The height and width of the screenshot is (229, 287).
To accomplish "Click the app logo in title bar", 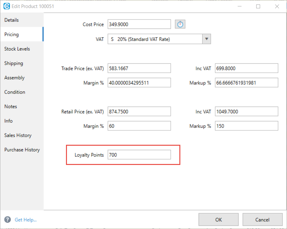I will [x=6, y=6].
